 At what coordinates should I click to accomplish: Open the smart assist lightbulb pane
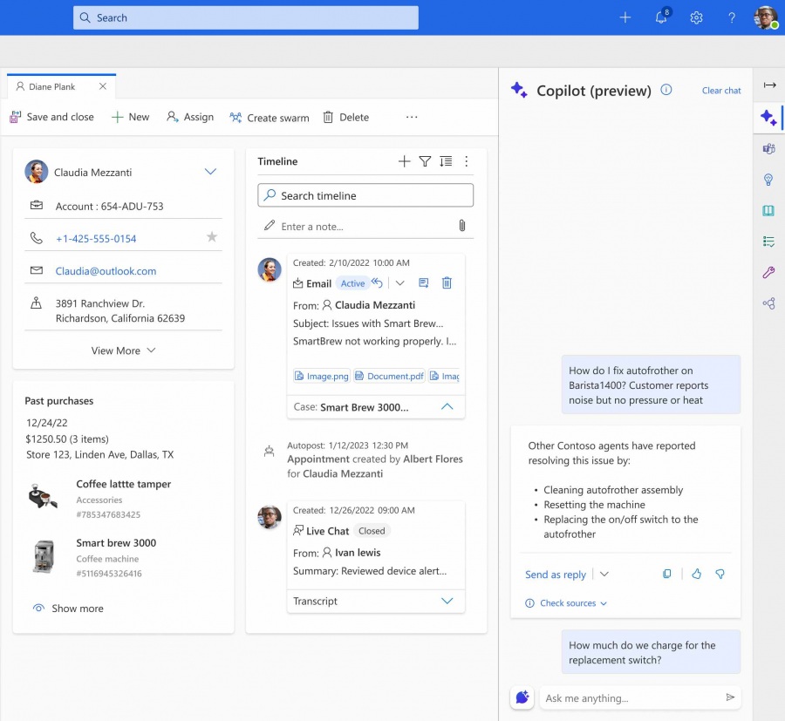tap(768, 180)
